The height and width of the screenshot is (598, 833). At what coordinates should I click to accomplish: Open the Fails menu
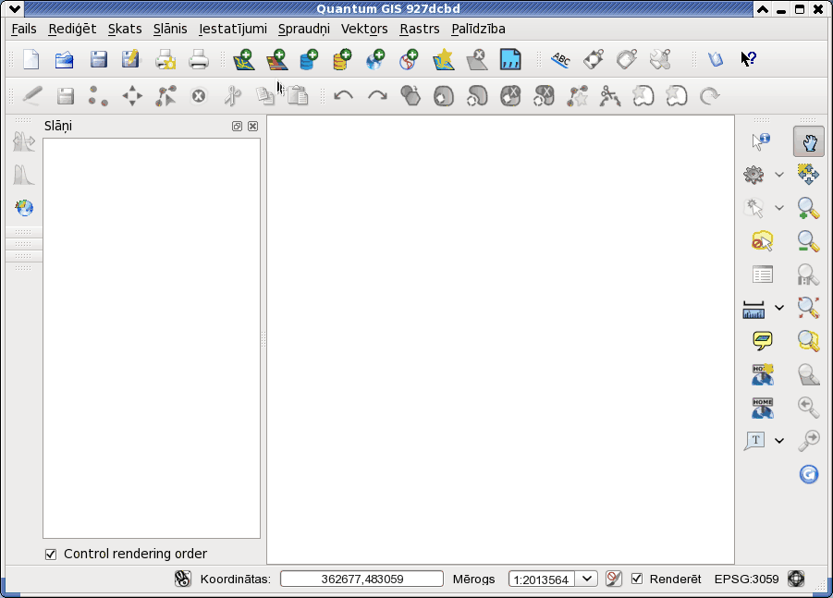(x=24, y=29)
